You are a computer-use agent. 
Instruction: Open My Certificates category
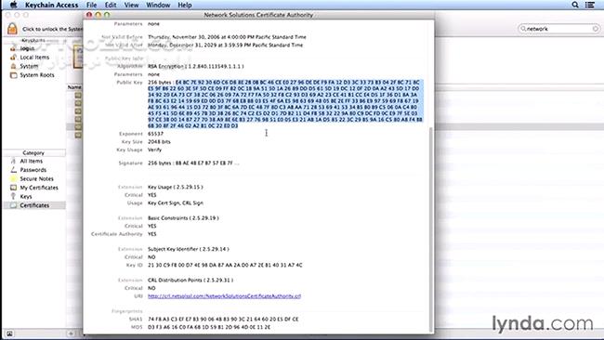[39, 188]
